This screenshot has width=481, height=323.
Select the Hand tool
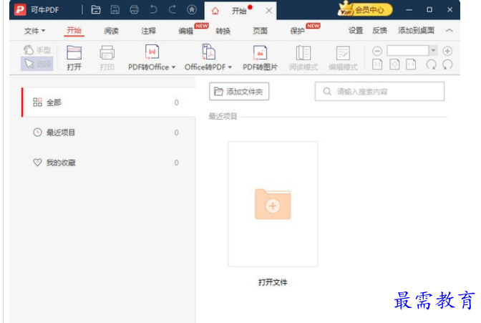pos(37,49)
